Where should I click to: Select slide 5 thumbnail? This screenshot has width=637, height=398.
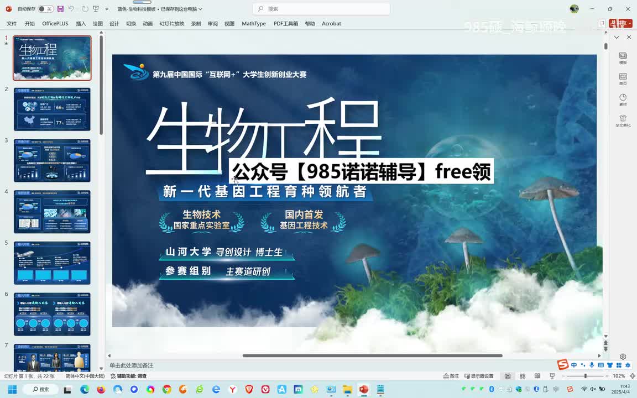(52, 263)
